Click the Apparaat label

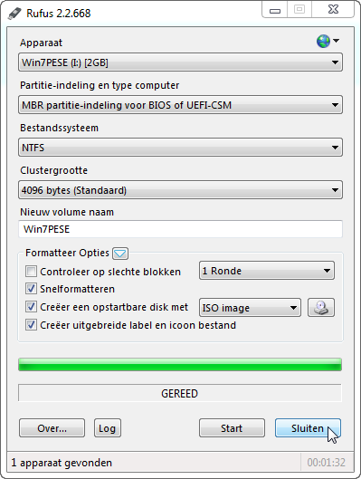tap(42, 43)
